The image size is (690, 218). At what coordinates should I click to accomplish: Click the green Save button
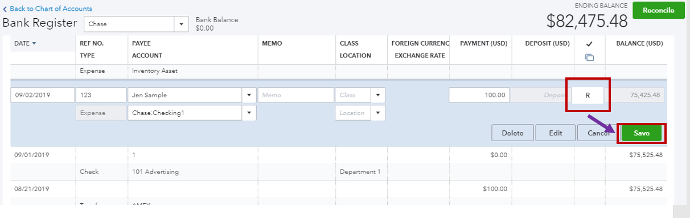pos(642,133)
